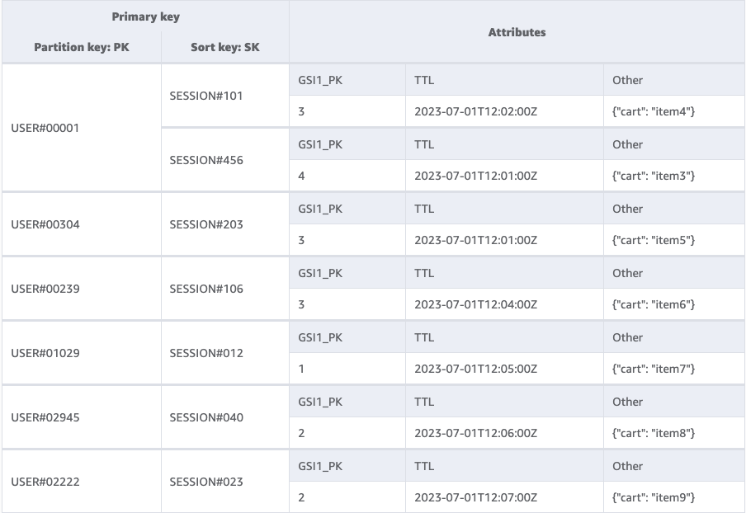Click the TTL value 2023-07-01T12:04:00Z

475,305
